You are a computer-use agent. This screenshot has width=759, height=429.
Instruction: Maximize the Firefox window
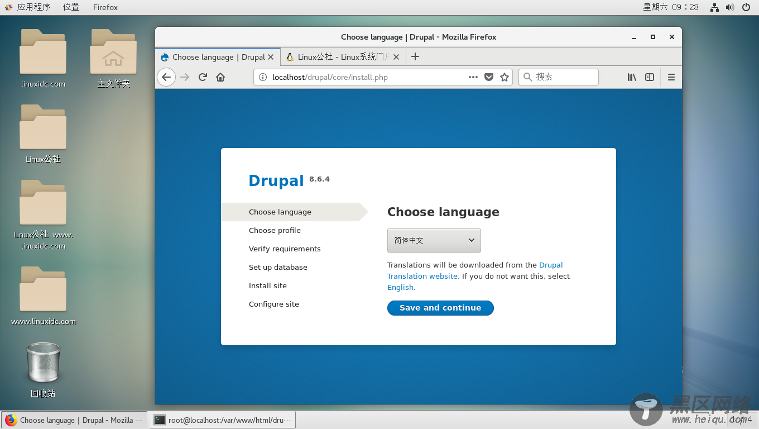pyautogui.click(x=653, y=37)
